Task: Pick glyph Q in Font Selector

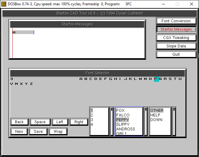Action: 160,79
